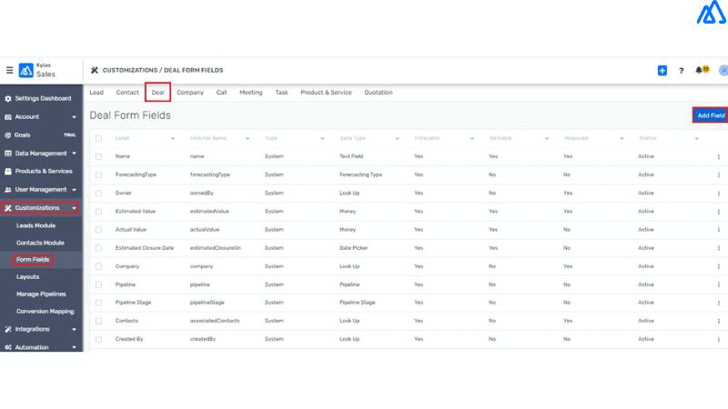Click the blue quick-add plus icon
Viewport: 728px width, 409px height.
click(662, 70)
